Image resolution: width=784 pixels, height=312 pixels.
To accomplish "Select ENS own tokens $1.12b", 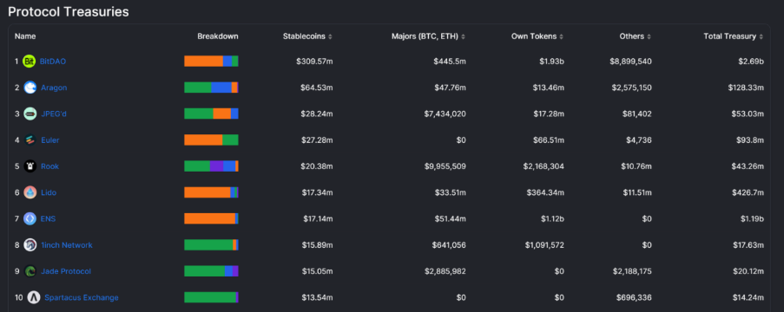I will tap(551, 218).
